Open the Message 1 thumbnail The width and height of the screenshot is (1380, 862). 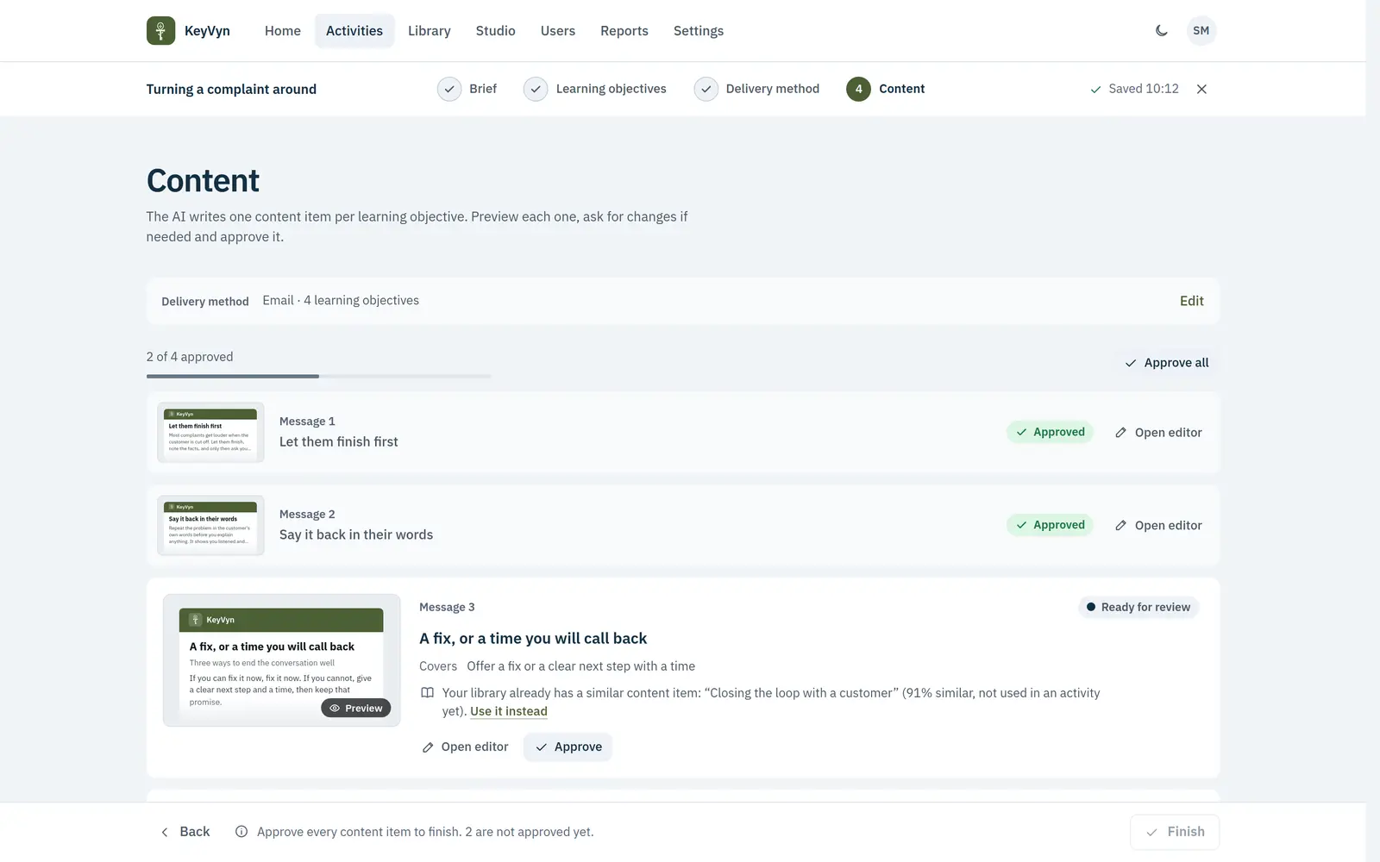tap(210, 433)
